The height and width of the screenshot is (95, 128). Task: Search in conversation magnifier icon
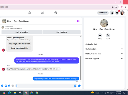tap(108, 35)
